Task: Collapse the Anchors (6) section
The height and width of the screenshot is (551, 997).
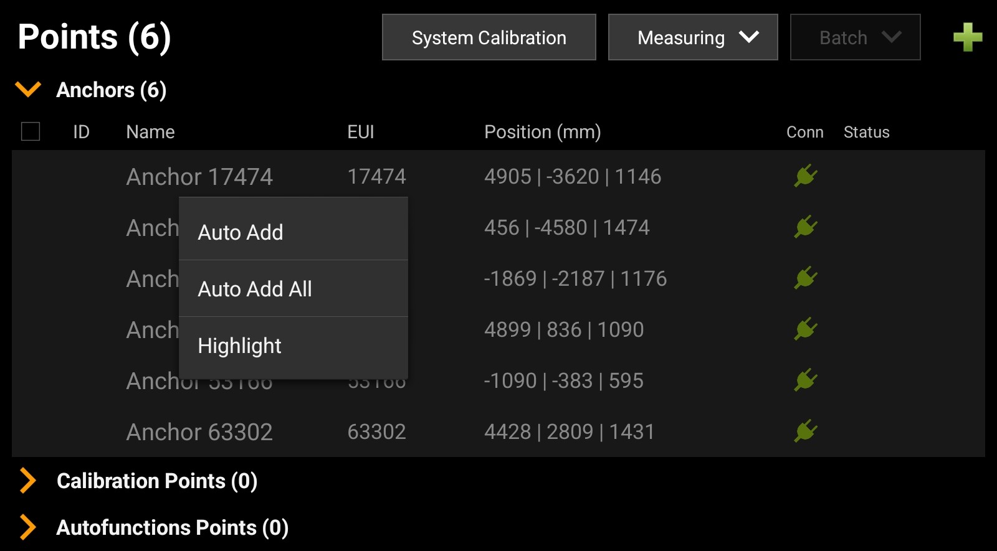Action: tap(29, 90)
